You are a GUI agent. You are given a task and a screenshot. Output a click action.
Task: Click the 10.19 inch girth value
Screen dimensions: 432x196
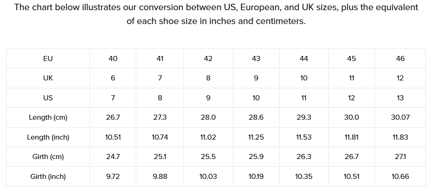coord(256,177)
